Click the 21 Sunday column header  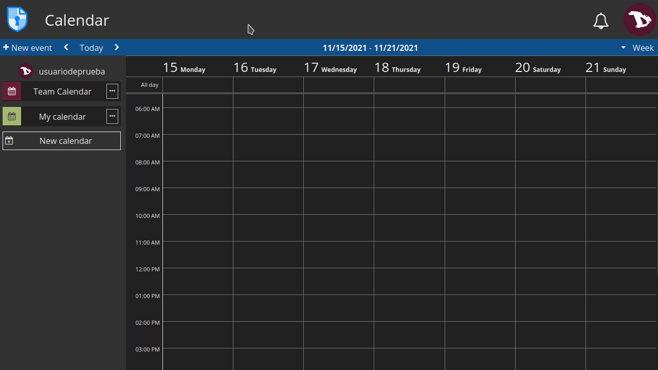click(606, 68)
